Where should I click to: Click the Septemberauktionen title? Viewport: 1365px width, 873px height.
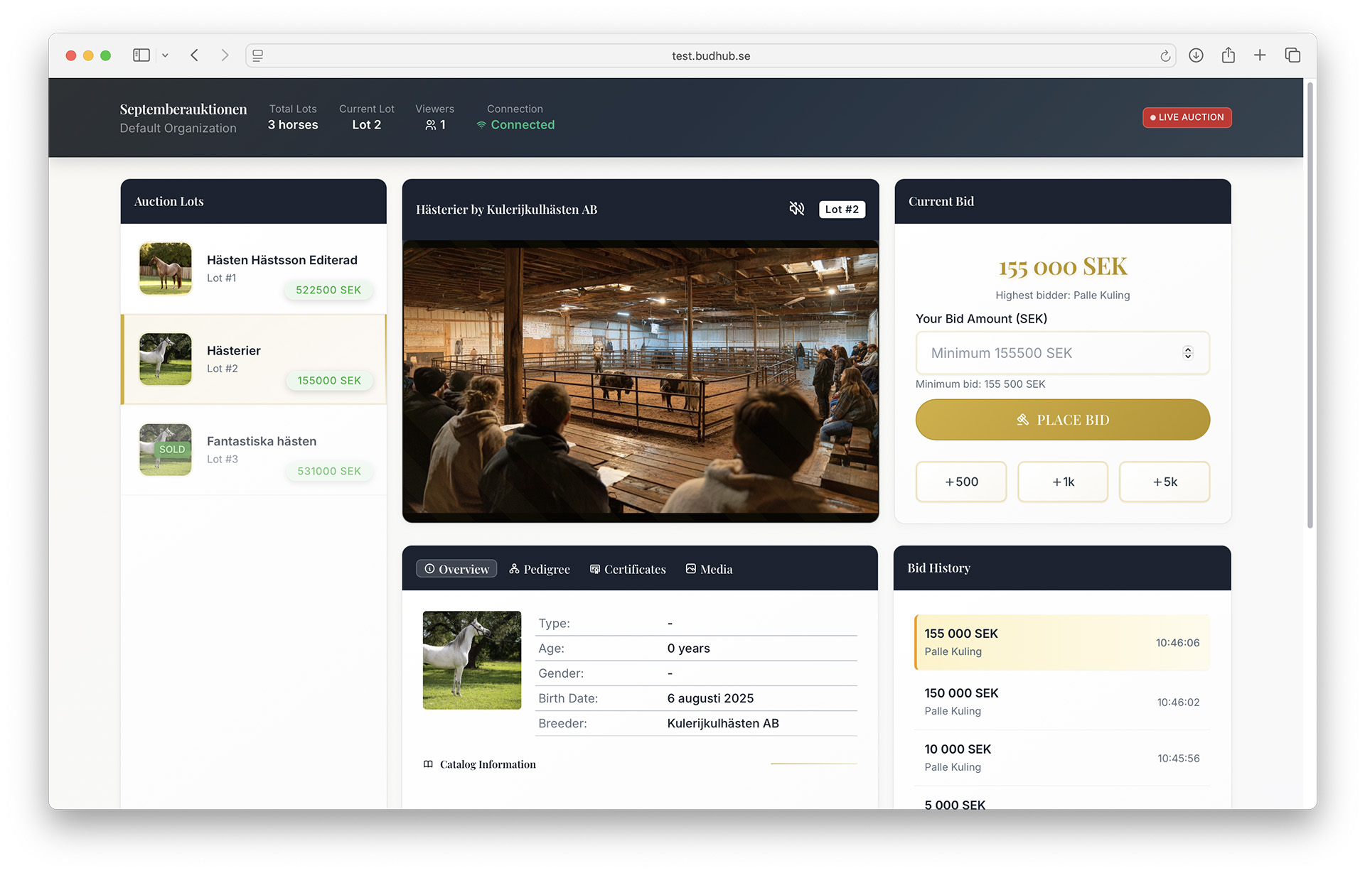coord(183,109)
